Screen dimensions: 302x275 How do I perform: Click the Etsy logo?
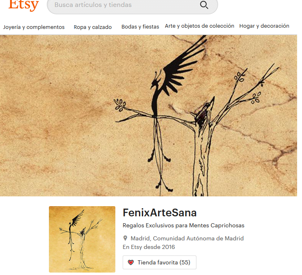pyautogui.click(x=24, y=5)
